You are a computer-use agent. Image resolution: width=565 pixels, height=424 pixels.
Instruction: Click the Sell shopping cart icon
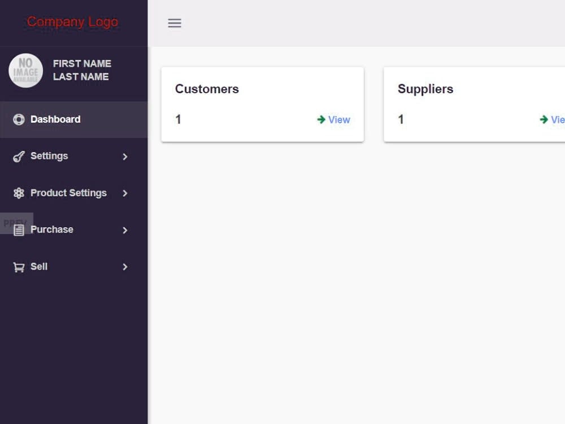coord(19,266)
